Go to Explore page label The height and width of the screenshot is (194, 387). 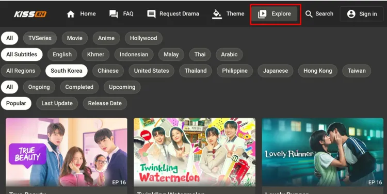tap(281, 14)
